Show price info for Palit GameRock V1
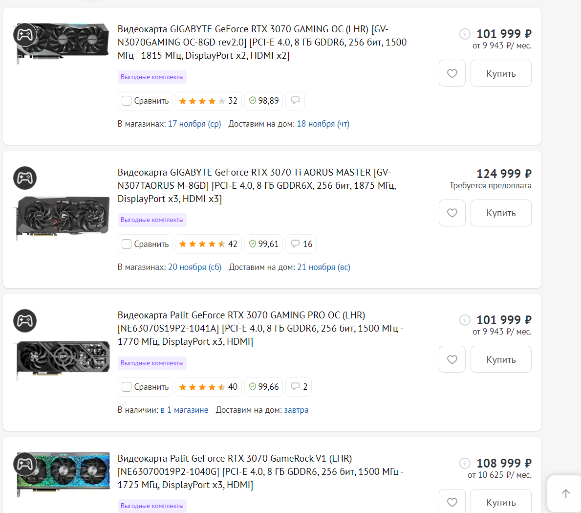581x513 pixels. point(465,463)
